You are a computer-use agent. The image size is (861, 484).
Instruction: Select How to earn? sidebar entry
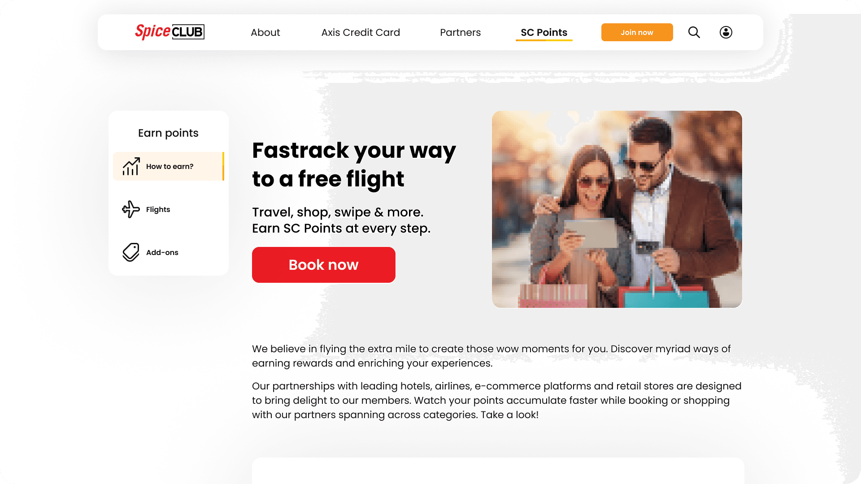coord(168,166)
